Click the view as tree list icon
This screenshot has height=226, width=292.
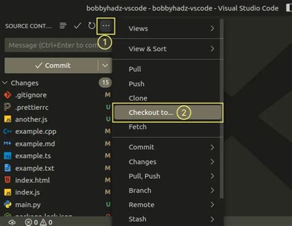point(63,26)
